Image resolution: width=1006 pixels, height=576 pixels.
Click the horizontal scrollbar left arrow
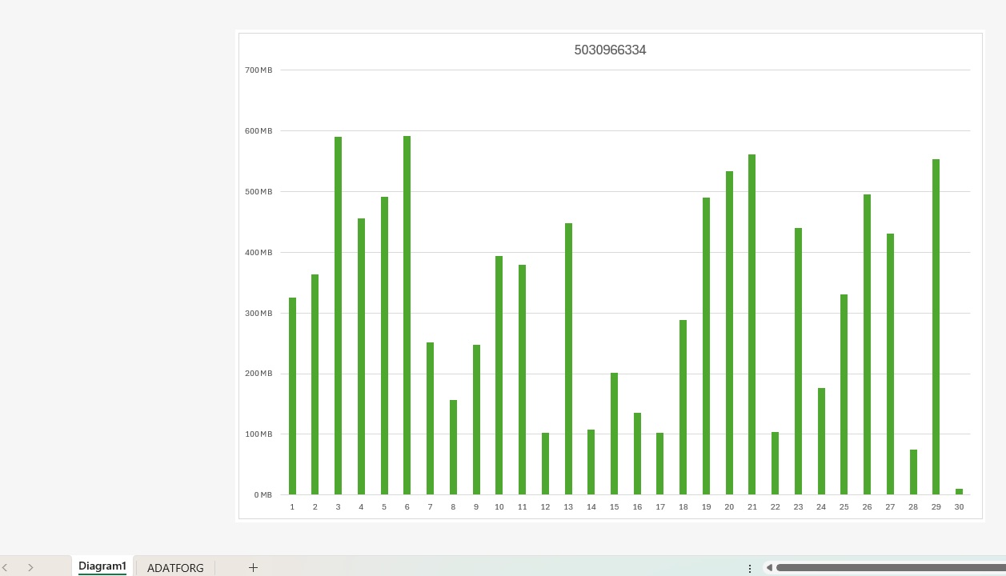[x=769, y=568]
